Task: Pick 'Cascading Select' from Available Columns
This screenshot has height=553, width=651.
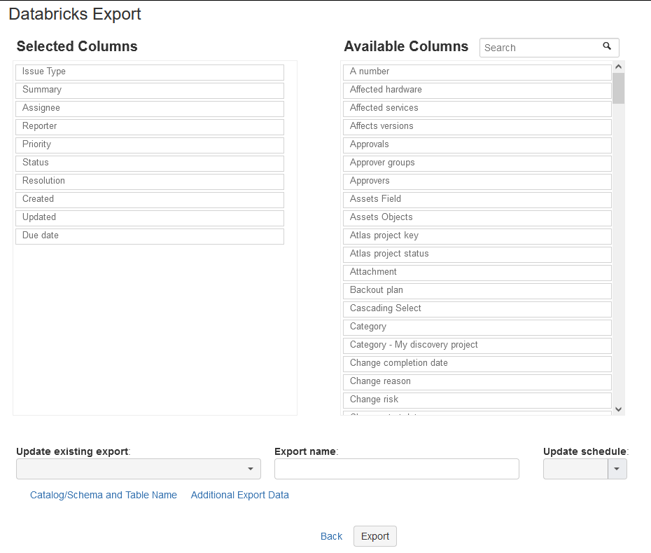Action: 477,309
